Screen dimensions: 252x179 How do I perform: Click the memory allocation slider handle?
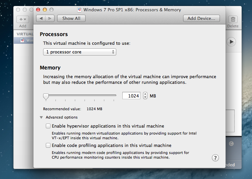(46, 96)
